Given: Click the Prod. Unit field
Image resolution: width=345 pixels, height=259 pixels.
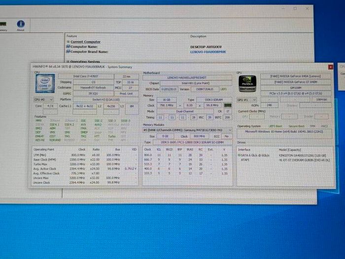Looking at the screenshot, I should (126, 94).
